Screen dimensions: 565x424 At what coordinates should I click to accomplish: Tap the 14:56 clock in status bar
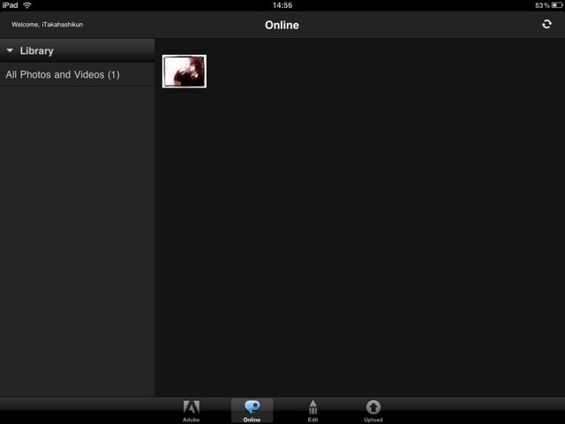pos(282,5)
